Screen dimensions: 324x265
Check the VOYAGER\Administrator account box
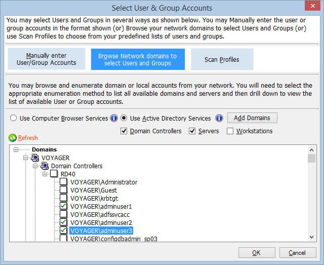[x=63, y=182]
